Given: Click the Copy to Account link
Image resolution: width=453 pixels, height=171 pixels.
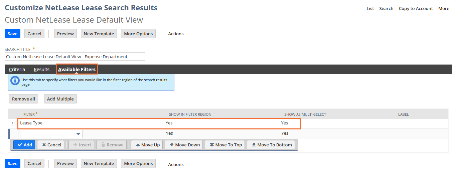Looking at the screenshot, I should 416,9.
